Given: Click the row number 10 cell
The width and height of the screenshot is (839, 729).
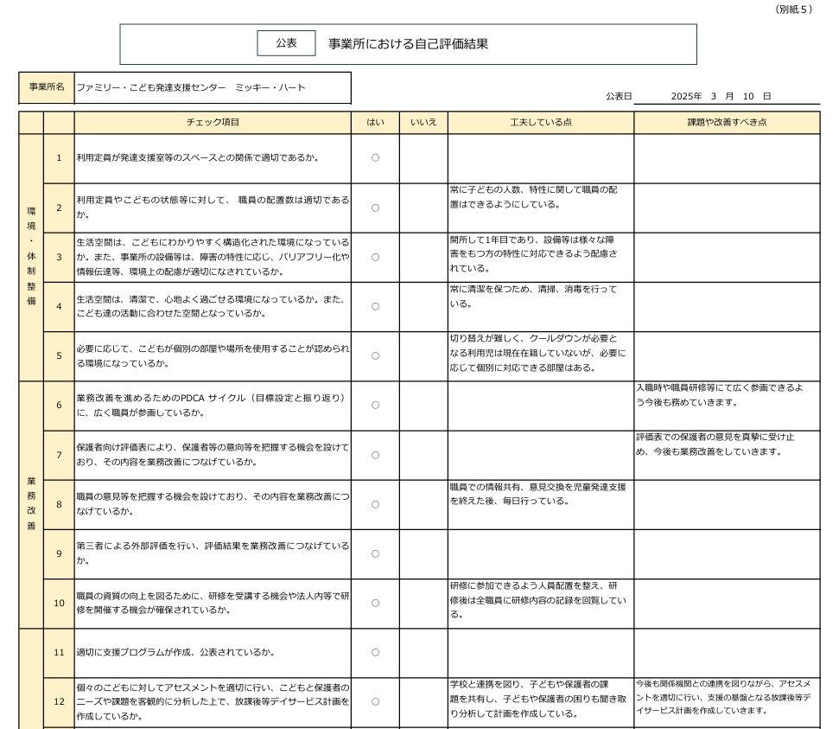Looking at the screenshot, I should pyautogui.click(x=59, y=603).
